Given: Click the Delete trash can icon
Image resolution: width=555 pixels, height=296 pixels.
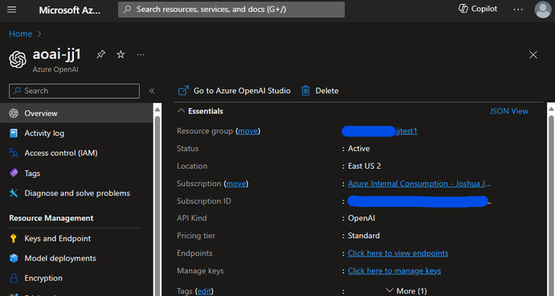Looking at the screenshot, I should click(305, 91).
